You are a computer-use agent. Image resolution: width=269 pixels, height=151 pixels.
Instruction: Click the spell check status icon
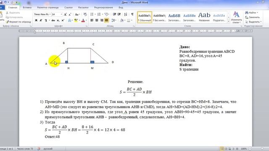[39, 149]
